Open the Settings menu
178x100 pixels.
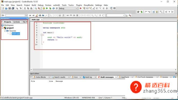(98, 5)
